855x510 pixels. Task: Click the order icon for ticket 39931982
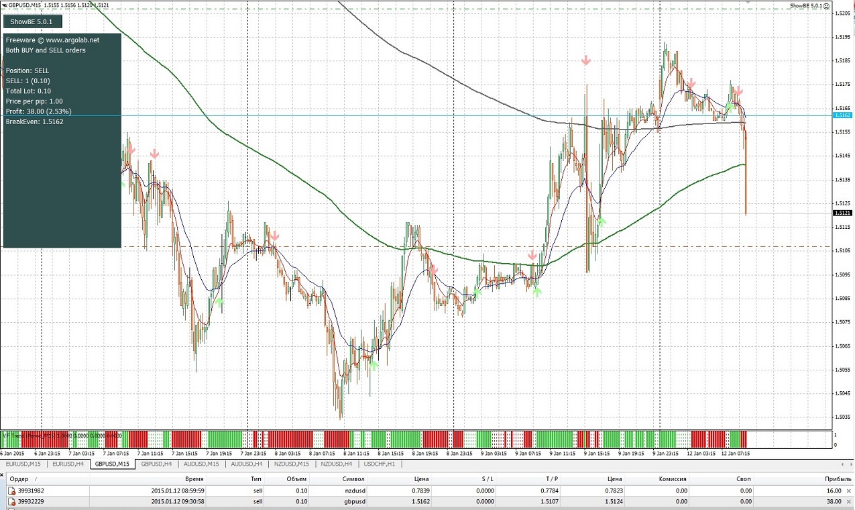[11, 491]
